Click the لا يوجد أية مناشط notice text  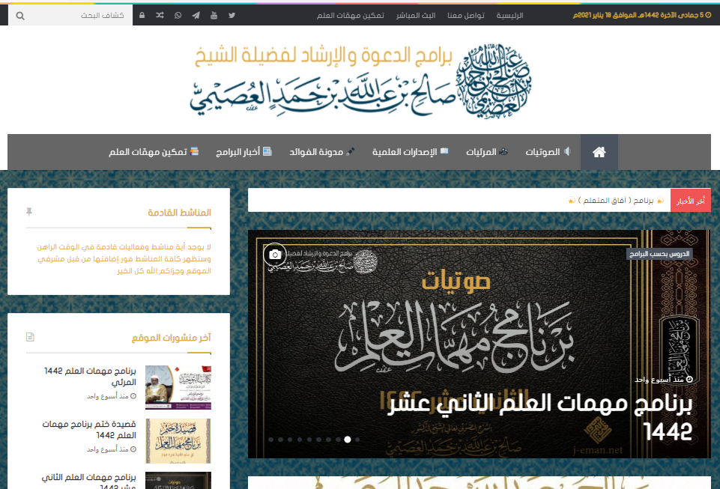coord(124,259)
